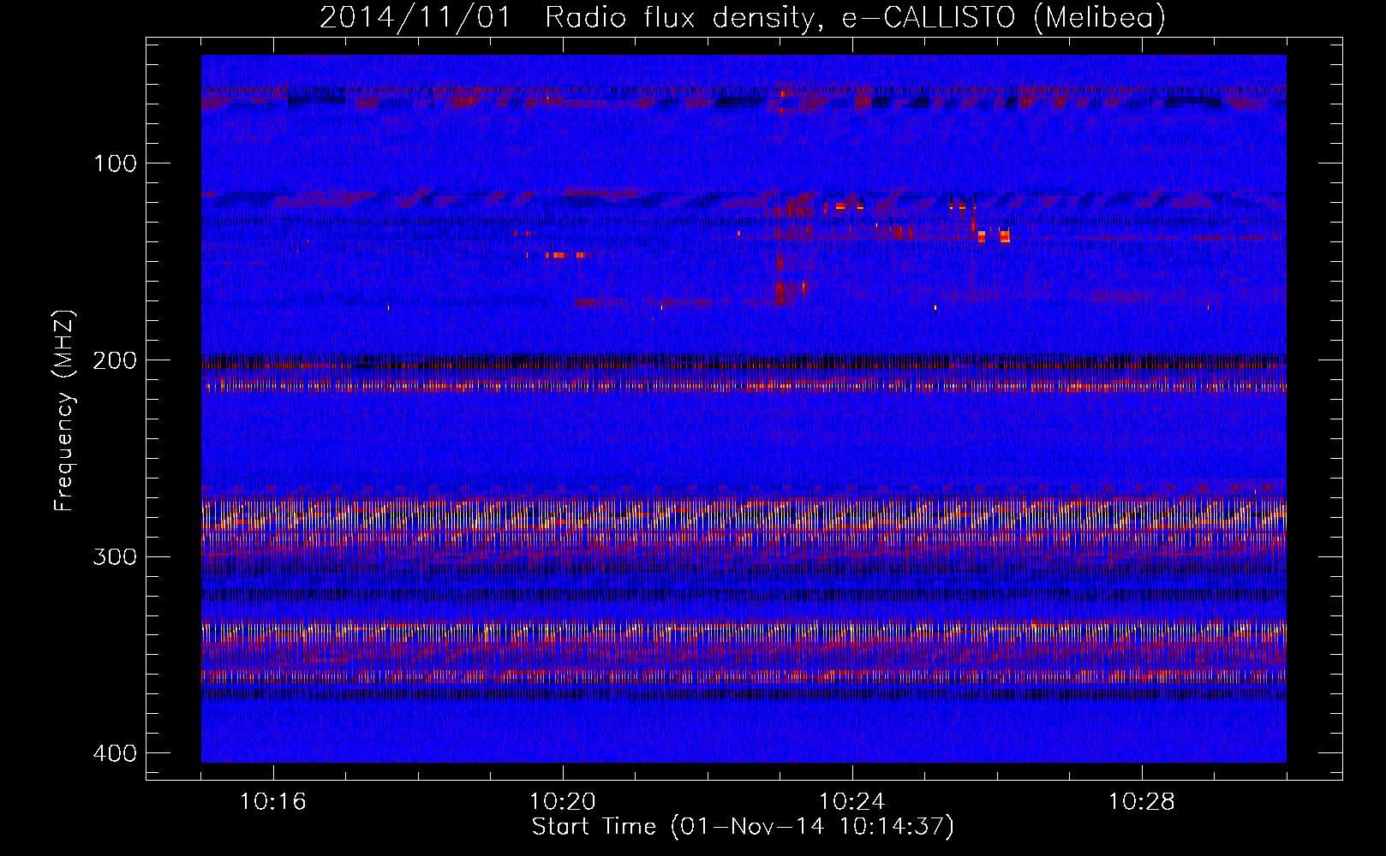Click the 10:28 time tick label
The width and height of the screenshot is (1386, 856).
(x=1142, y=802)
